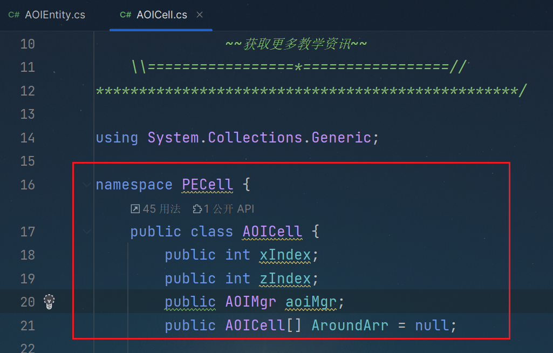Viewport: 553px width, 353px height.
Task: Click System.Collections.Generic in the using statement
Action: [259, 138]
